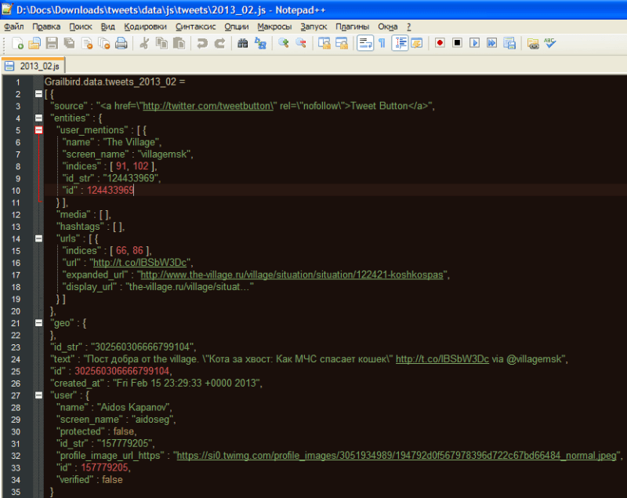Open the twimg.com profile image link
This screenshot has width=627, height=498.
tap(397, 456)
